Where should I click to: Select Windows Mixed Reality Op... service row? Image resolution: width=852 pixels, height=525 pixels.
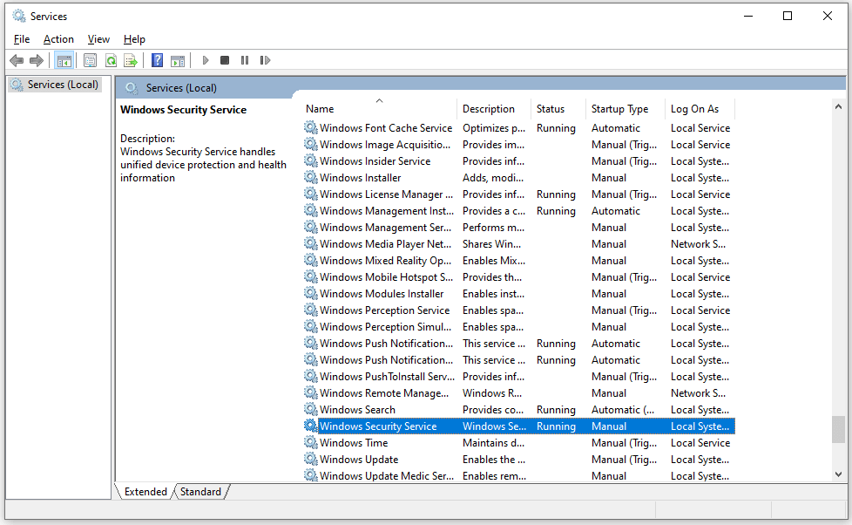[x=519, y=261]
